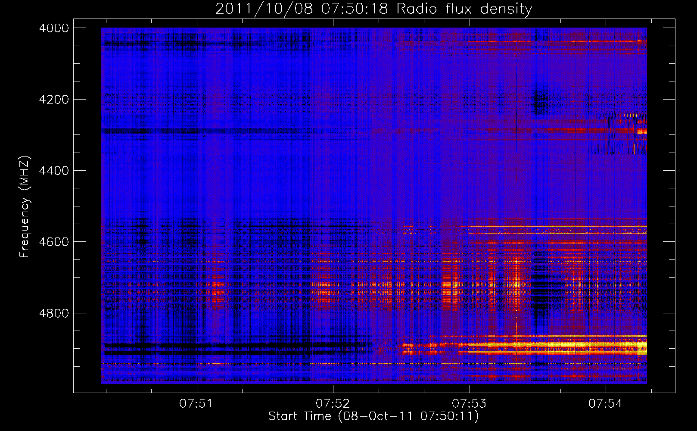Click the 07:51 time tick label

(x=196, y=403)
